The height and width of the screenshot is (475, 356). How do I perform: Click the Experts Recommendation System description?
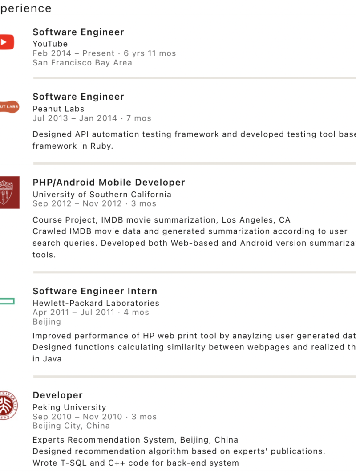[135, 440]
